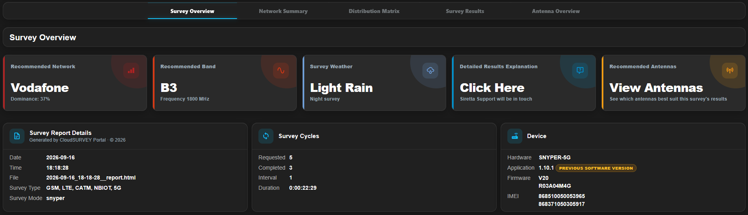The width and height of the screenshot is (748, 215).
Task: Open the Click Here results explanation link
Action: [492, 88]
